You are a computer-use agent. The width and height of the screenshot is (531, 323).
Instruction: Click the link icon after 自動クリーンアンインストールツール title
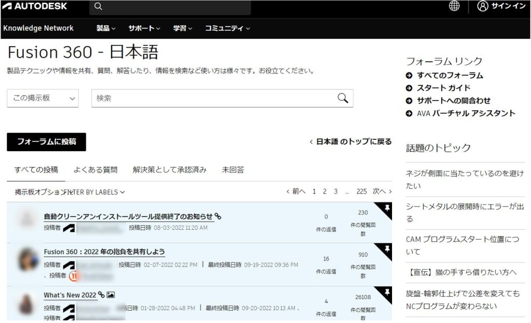(218, 216)
